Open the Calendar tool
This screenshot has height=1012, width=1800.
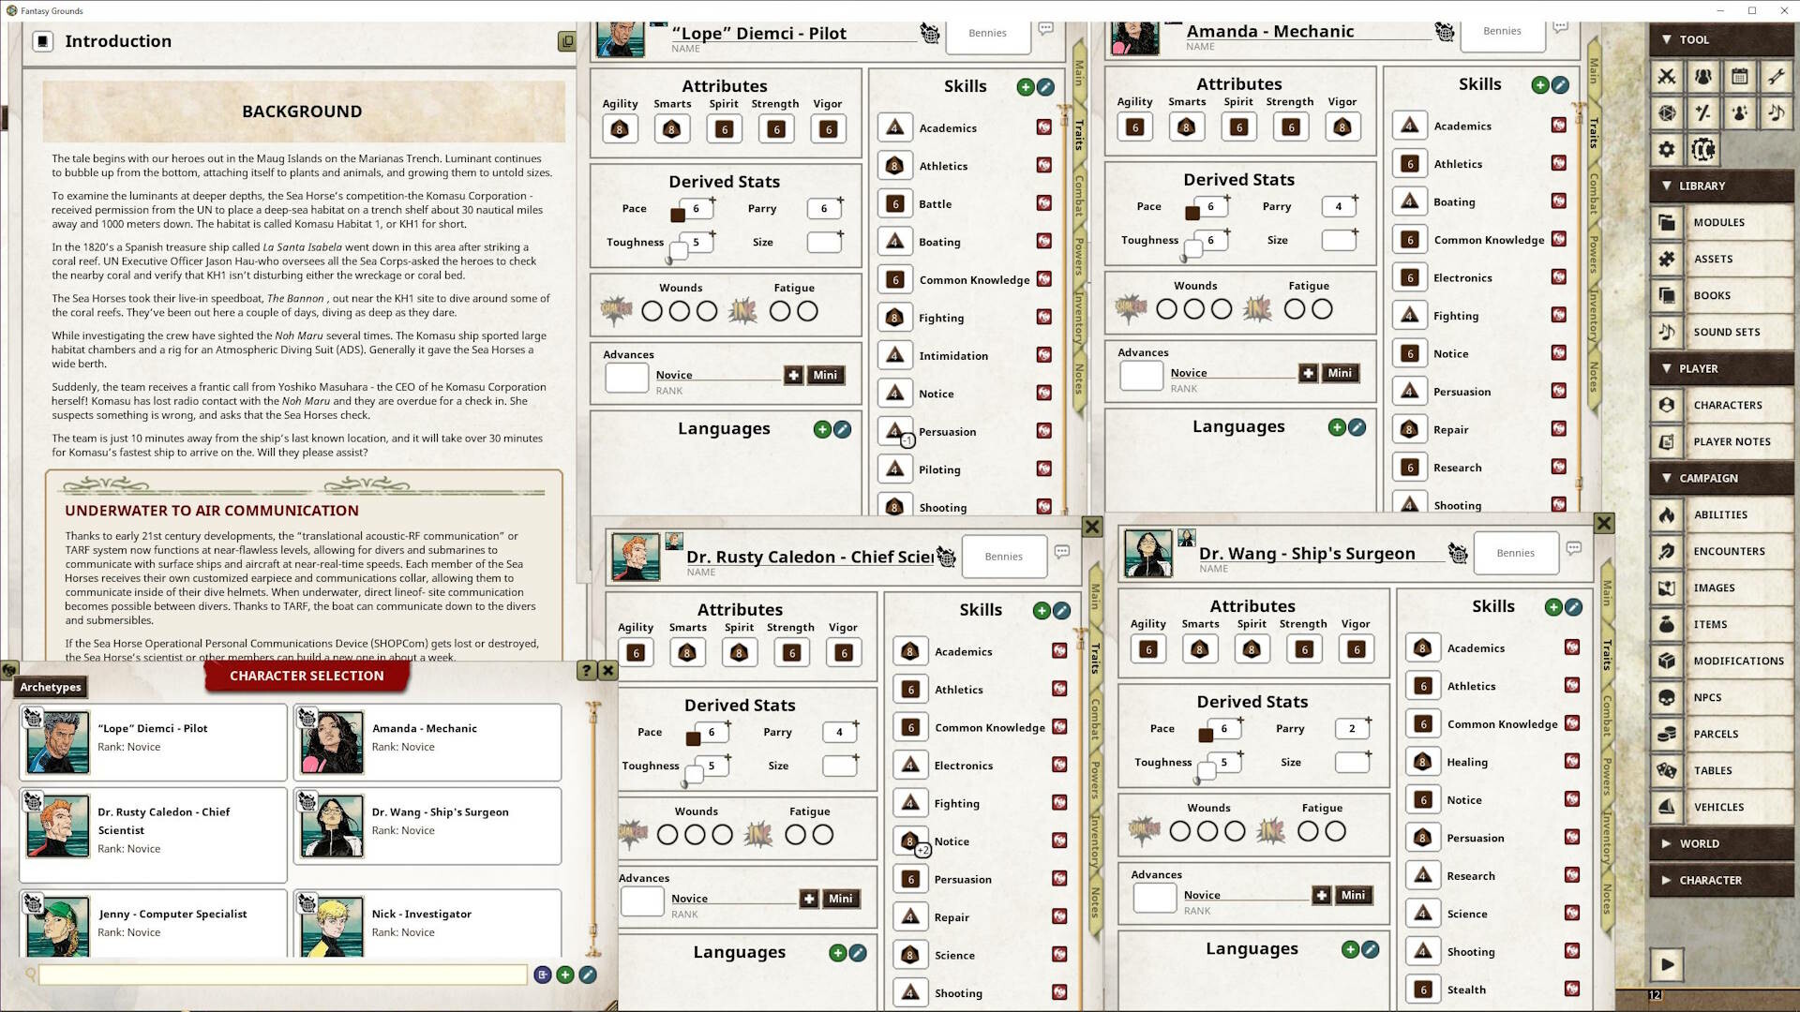[1739, 77]
